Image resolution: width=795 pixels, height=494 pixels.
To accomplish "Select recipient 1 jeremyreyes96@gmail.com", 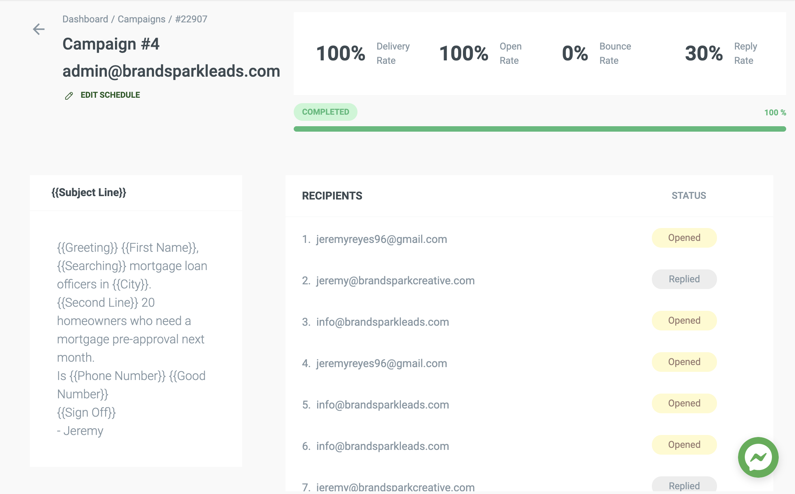I will click(381, 239).
